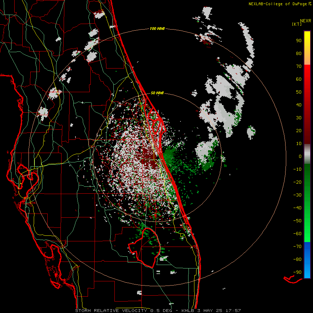
Task: Click the -60 value on velocity scale
Action: [297, 234]
